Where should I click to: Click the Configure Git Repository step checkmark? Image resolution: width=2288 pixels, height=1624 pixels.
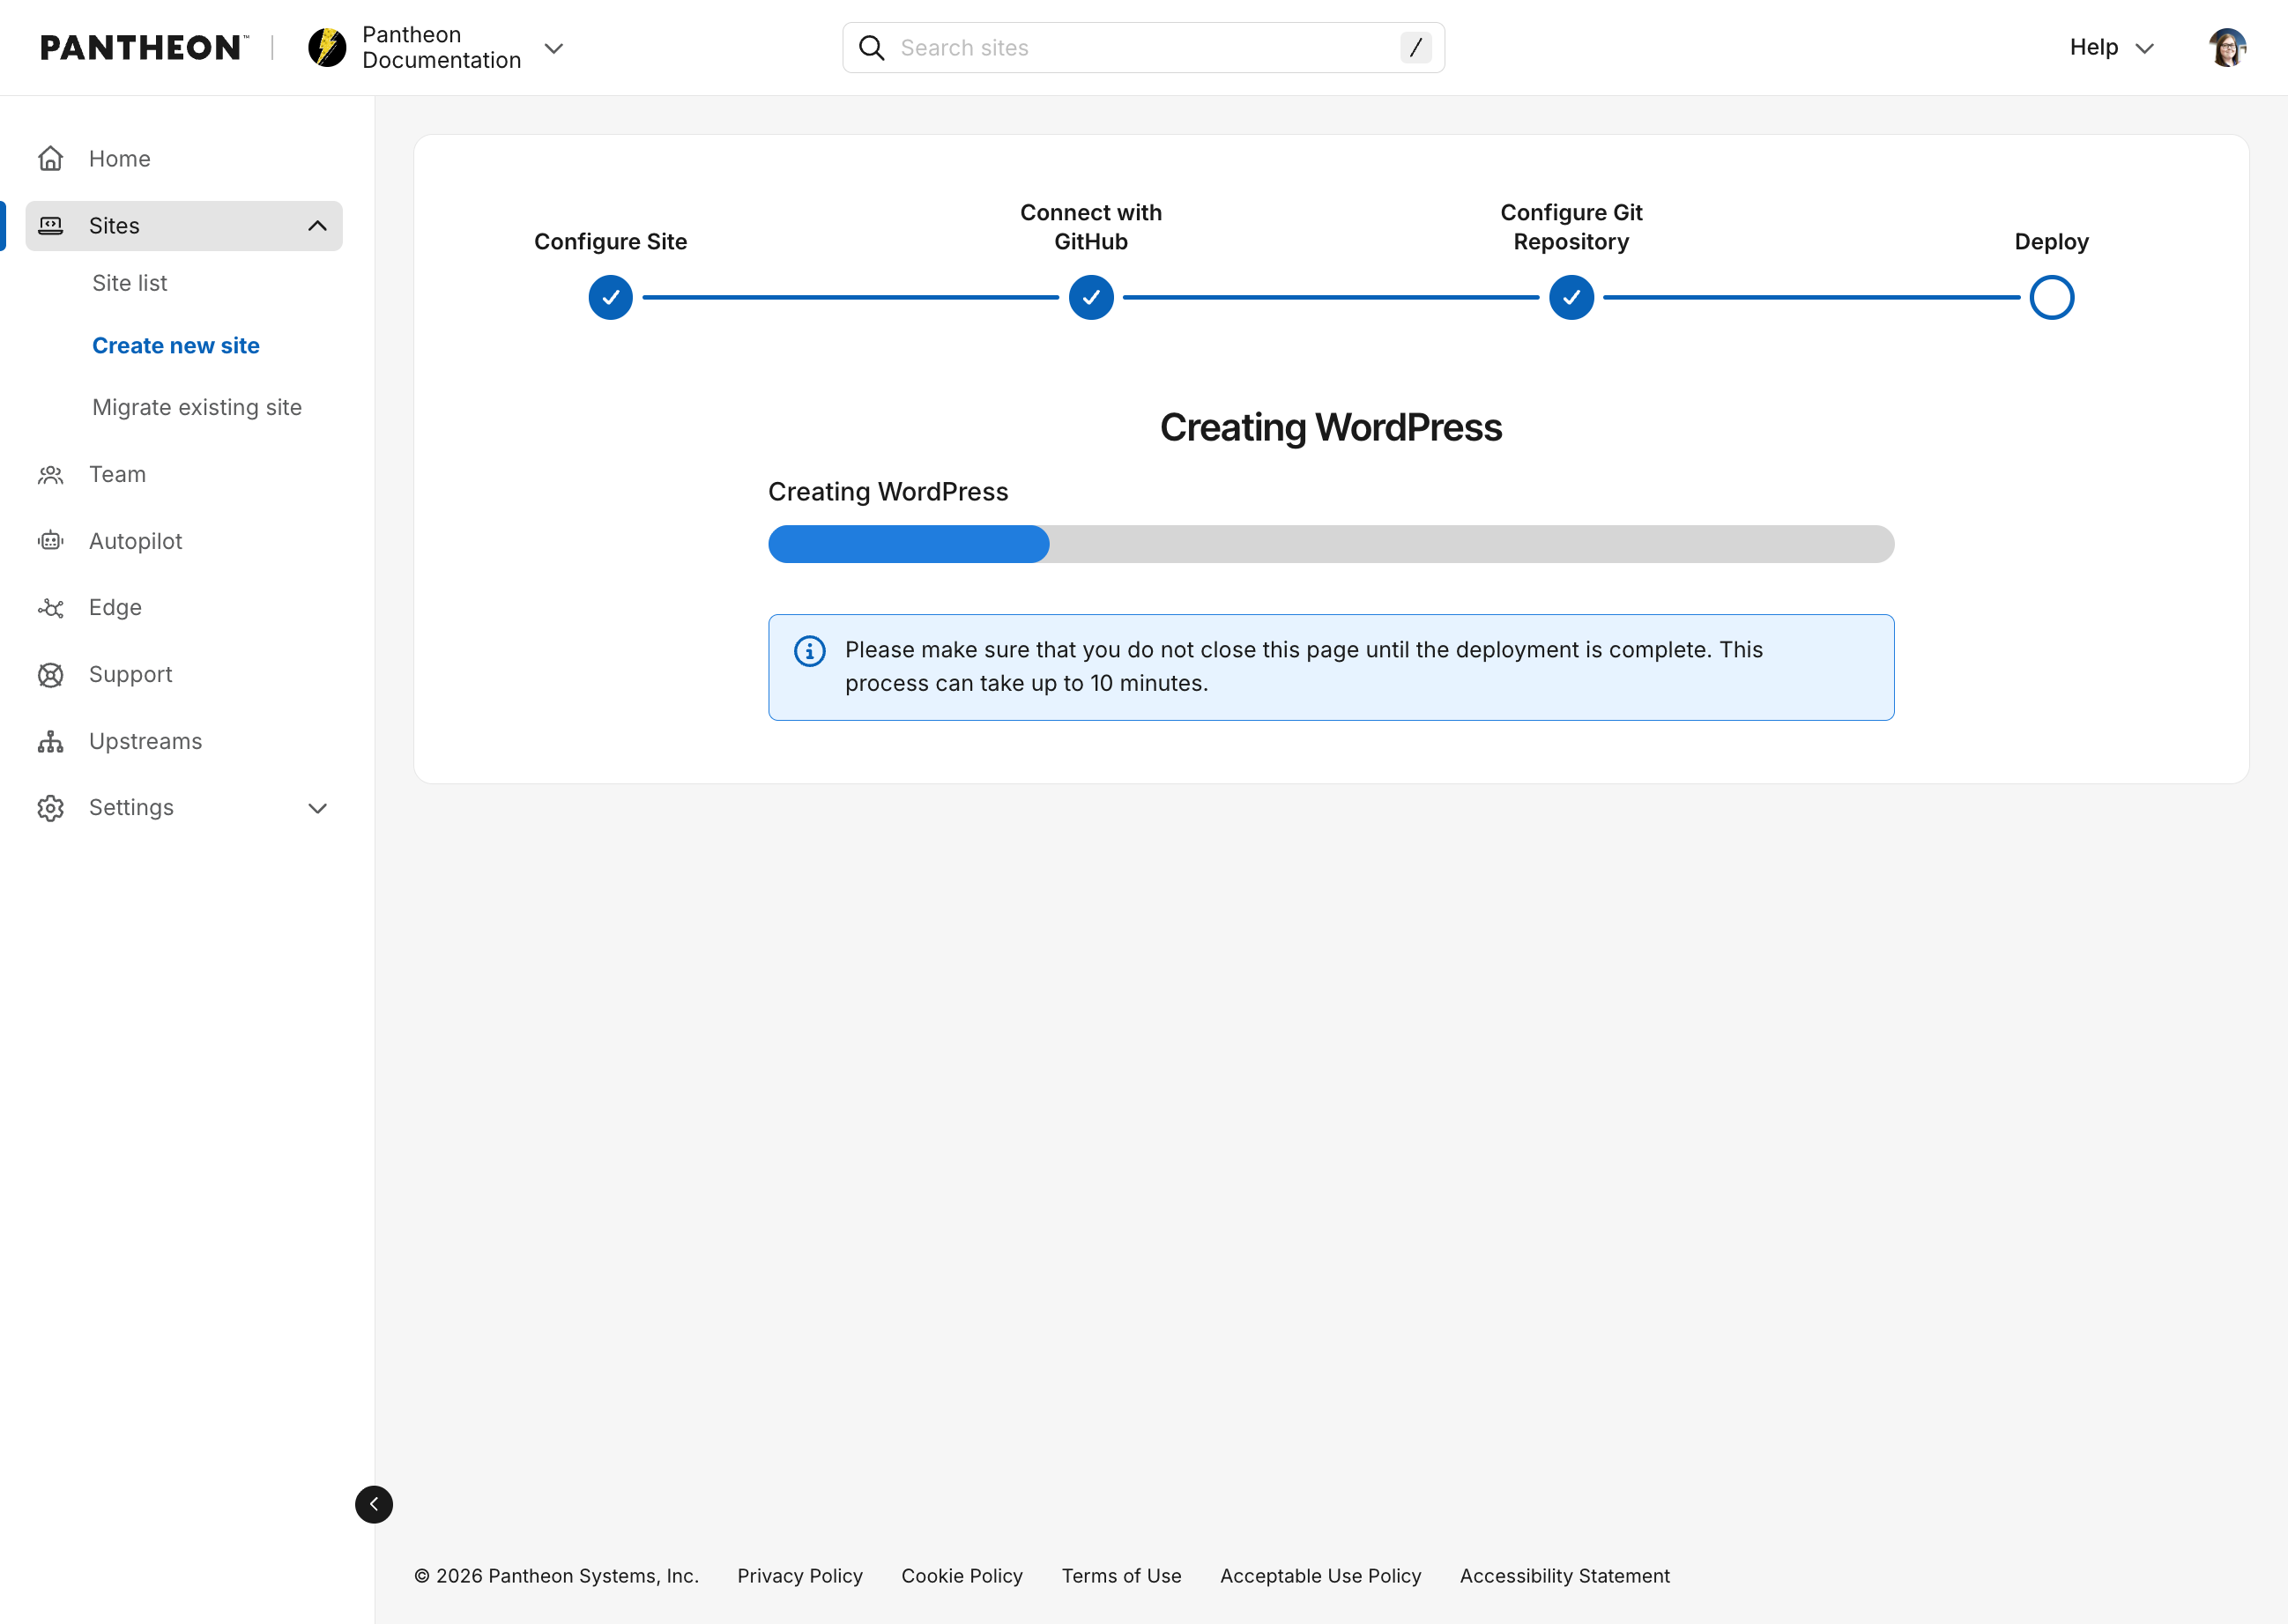[x=1571, y=297]
